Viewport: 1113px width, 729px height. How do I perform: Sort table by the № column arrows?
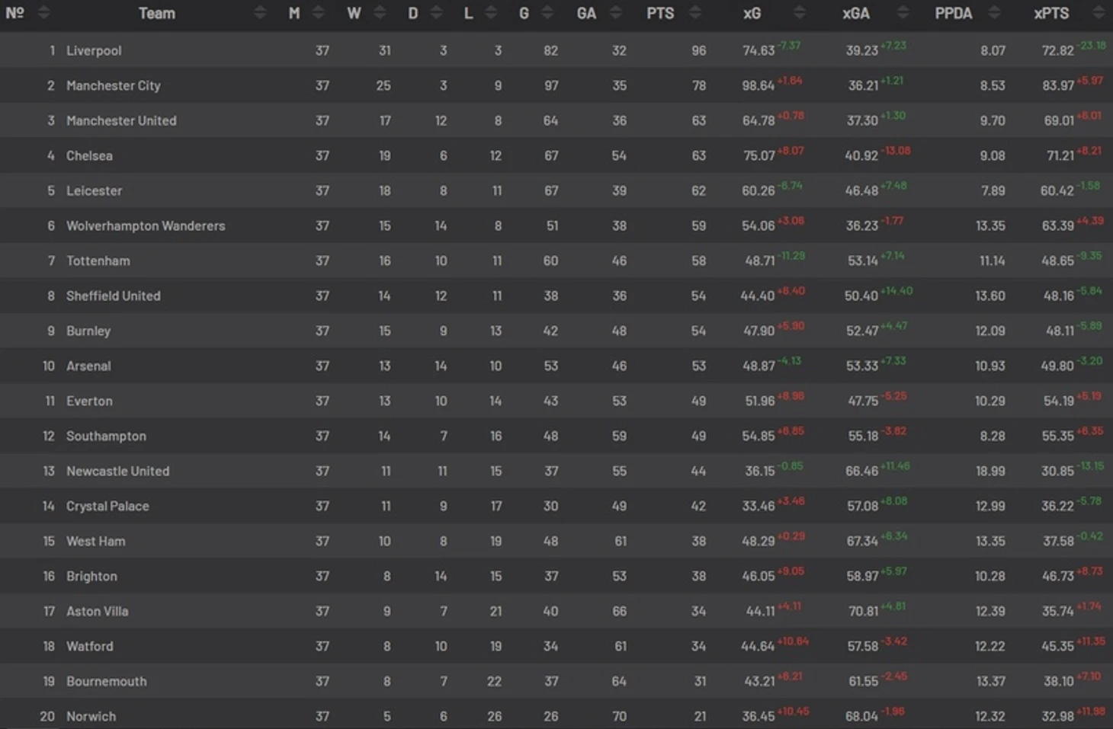tap(43, 13)
